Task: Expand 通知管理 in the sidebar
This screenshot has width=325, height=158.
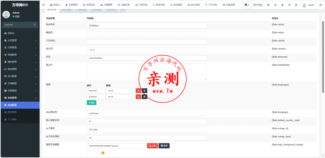Action: click(x=20, y=62)
